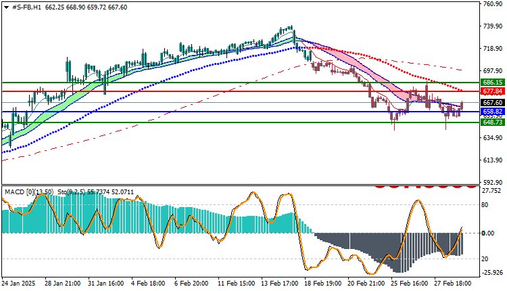The width and height of the screenshot is (507, 291).
Task: Click the 24 Jan 2025 date label
Action: click(18, 284)
